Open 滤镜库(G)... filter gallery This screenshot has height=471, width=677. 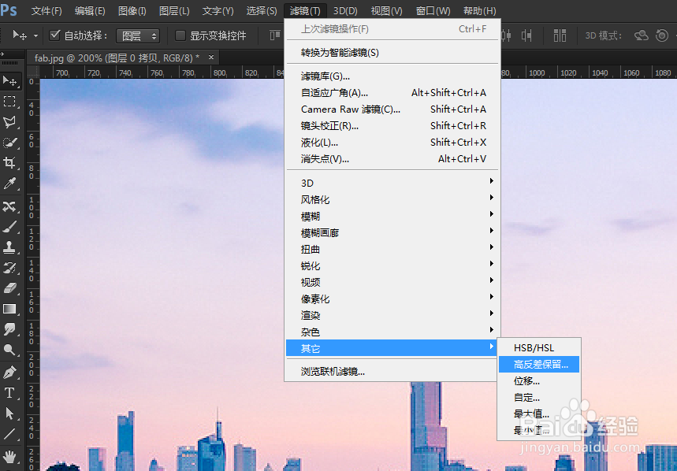[x=392, y=76]
